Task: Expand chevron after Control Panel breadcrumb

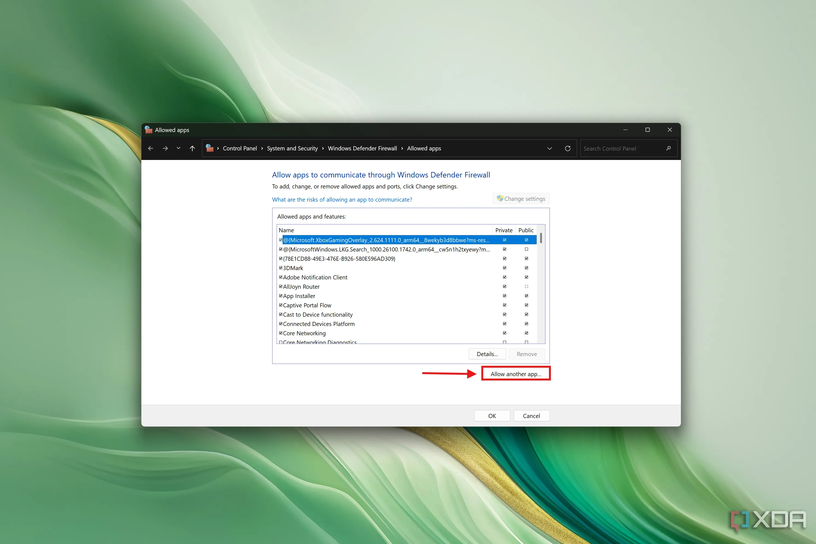Action: 262,148
